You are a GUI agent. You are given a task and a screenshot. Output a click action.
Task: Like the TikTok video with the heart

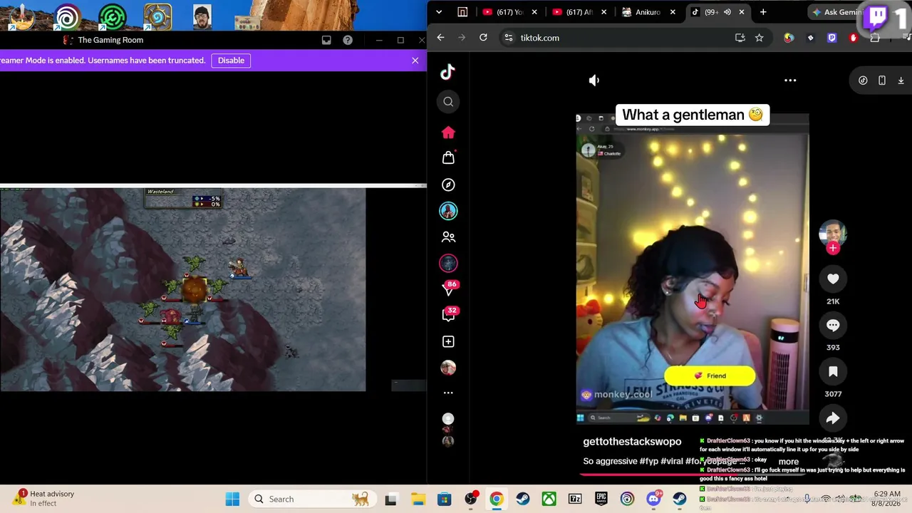[x=833, y=279]
